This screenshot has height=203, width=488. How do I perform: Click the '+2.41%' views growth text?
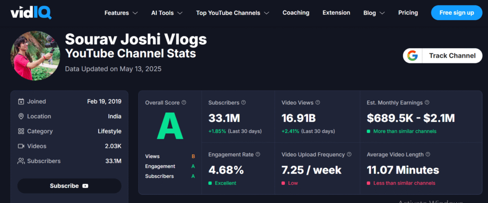[290, 132]
